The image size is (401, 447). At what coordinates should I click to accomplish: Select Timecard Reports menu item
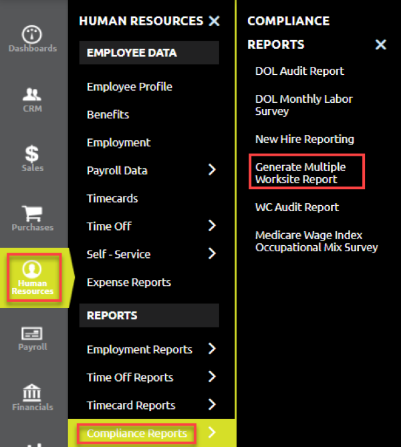(x=131, y=406)
